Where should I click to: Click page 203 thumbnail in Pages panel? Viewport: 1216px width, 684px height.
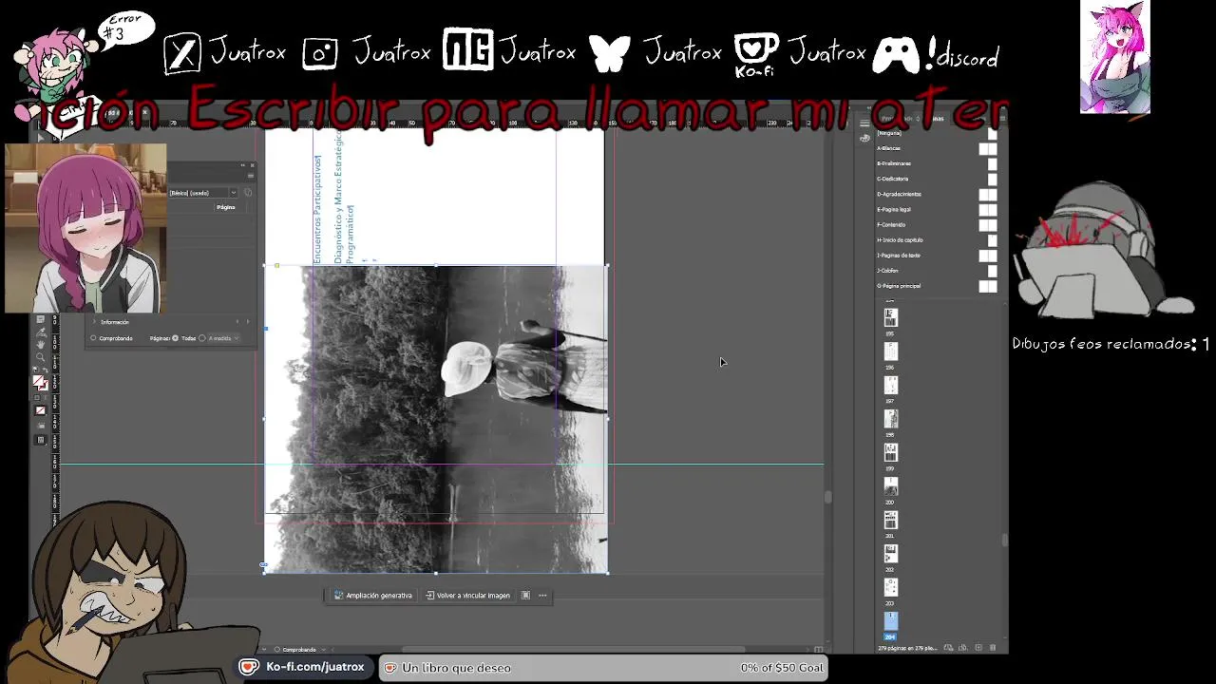(x=890, y=587)
